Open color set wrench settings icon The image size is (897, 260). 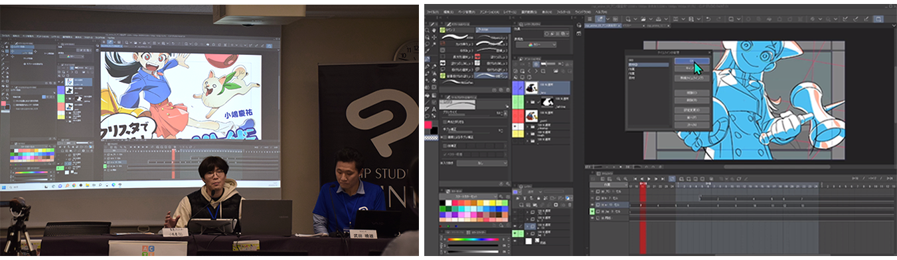pos(501,196)
